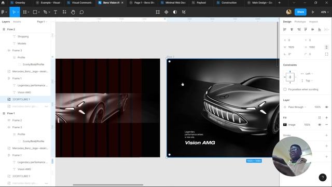The image size is (332, 187).
Task: Select the Pen tool
Action: (x=45, y=12)
